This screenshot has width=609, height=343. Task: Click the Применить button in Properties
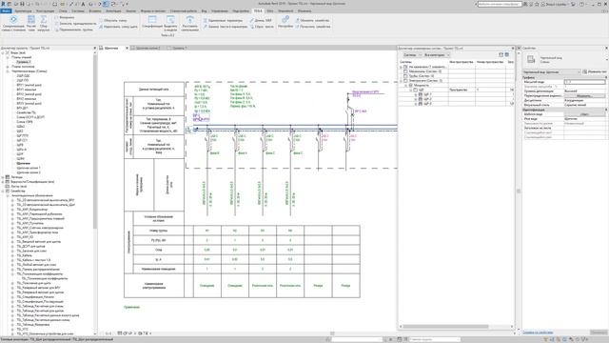click(599, 333)
